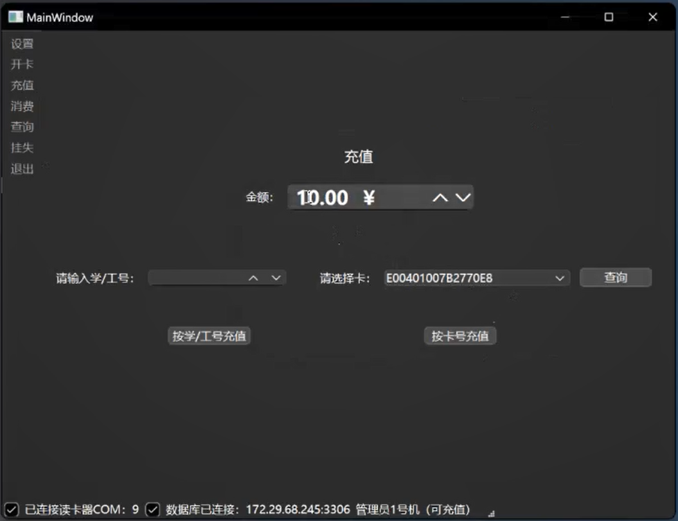678x521 pixels.
Task: Open the 设置 menu item
Action: [x=22, y=44]
